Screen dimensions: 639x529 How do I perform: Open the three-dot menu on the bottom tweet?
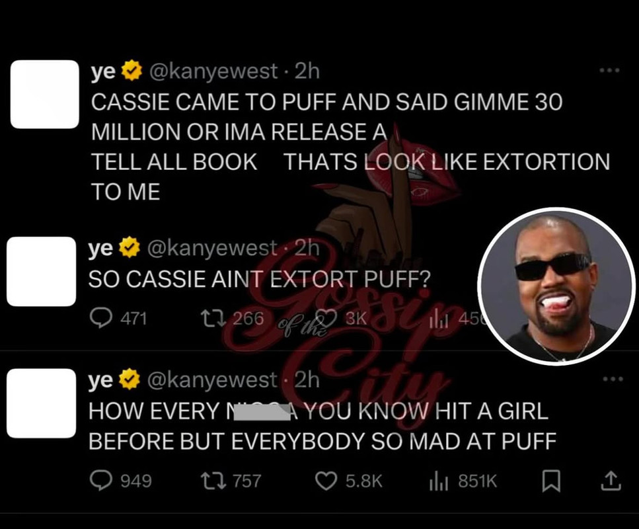pyautogui.click(x=613, y=379)
